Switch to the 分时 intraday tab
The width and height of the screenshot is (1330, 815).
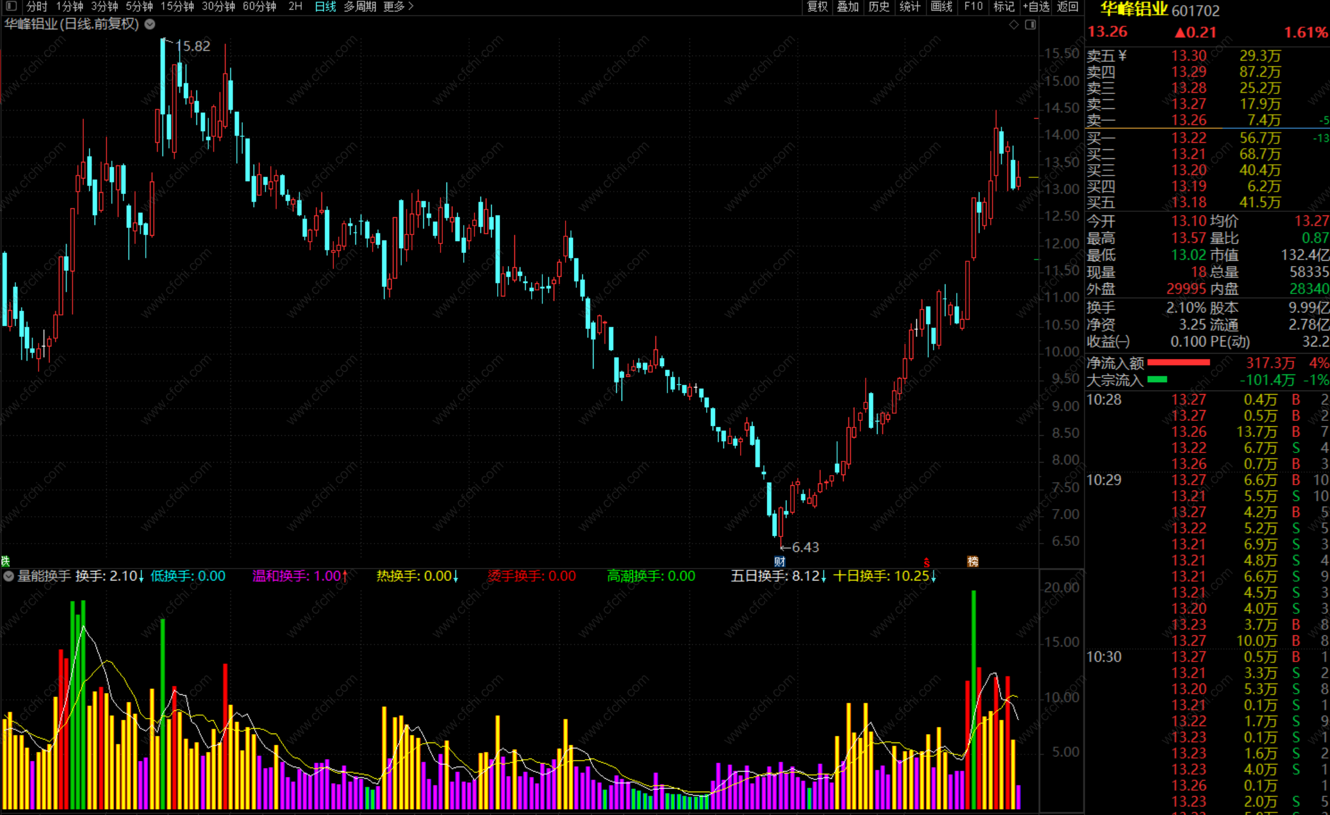click(x=36, y=7)
